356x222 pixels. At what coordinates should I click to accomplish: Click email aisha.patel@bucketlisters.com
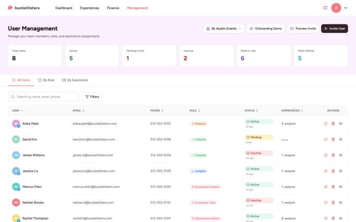tap(95, 124)
